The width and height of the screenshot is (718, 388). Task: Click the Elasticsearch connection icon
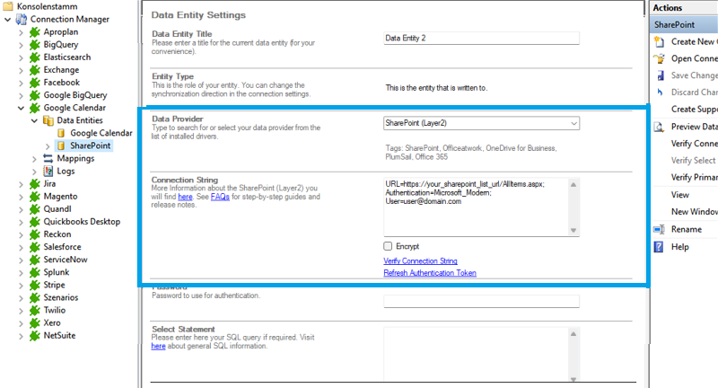click(35, 57)
